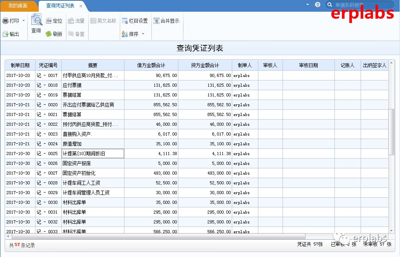Select voucher row 记 - 0019
The image size is (400, 257).
tap(197, 95)
